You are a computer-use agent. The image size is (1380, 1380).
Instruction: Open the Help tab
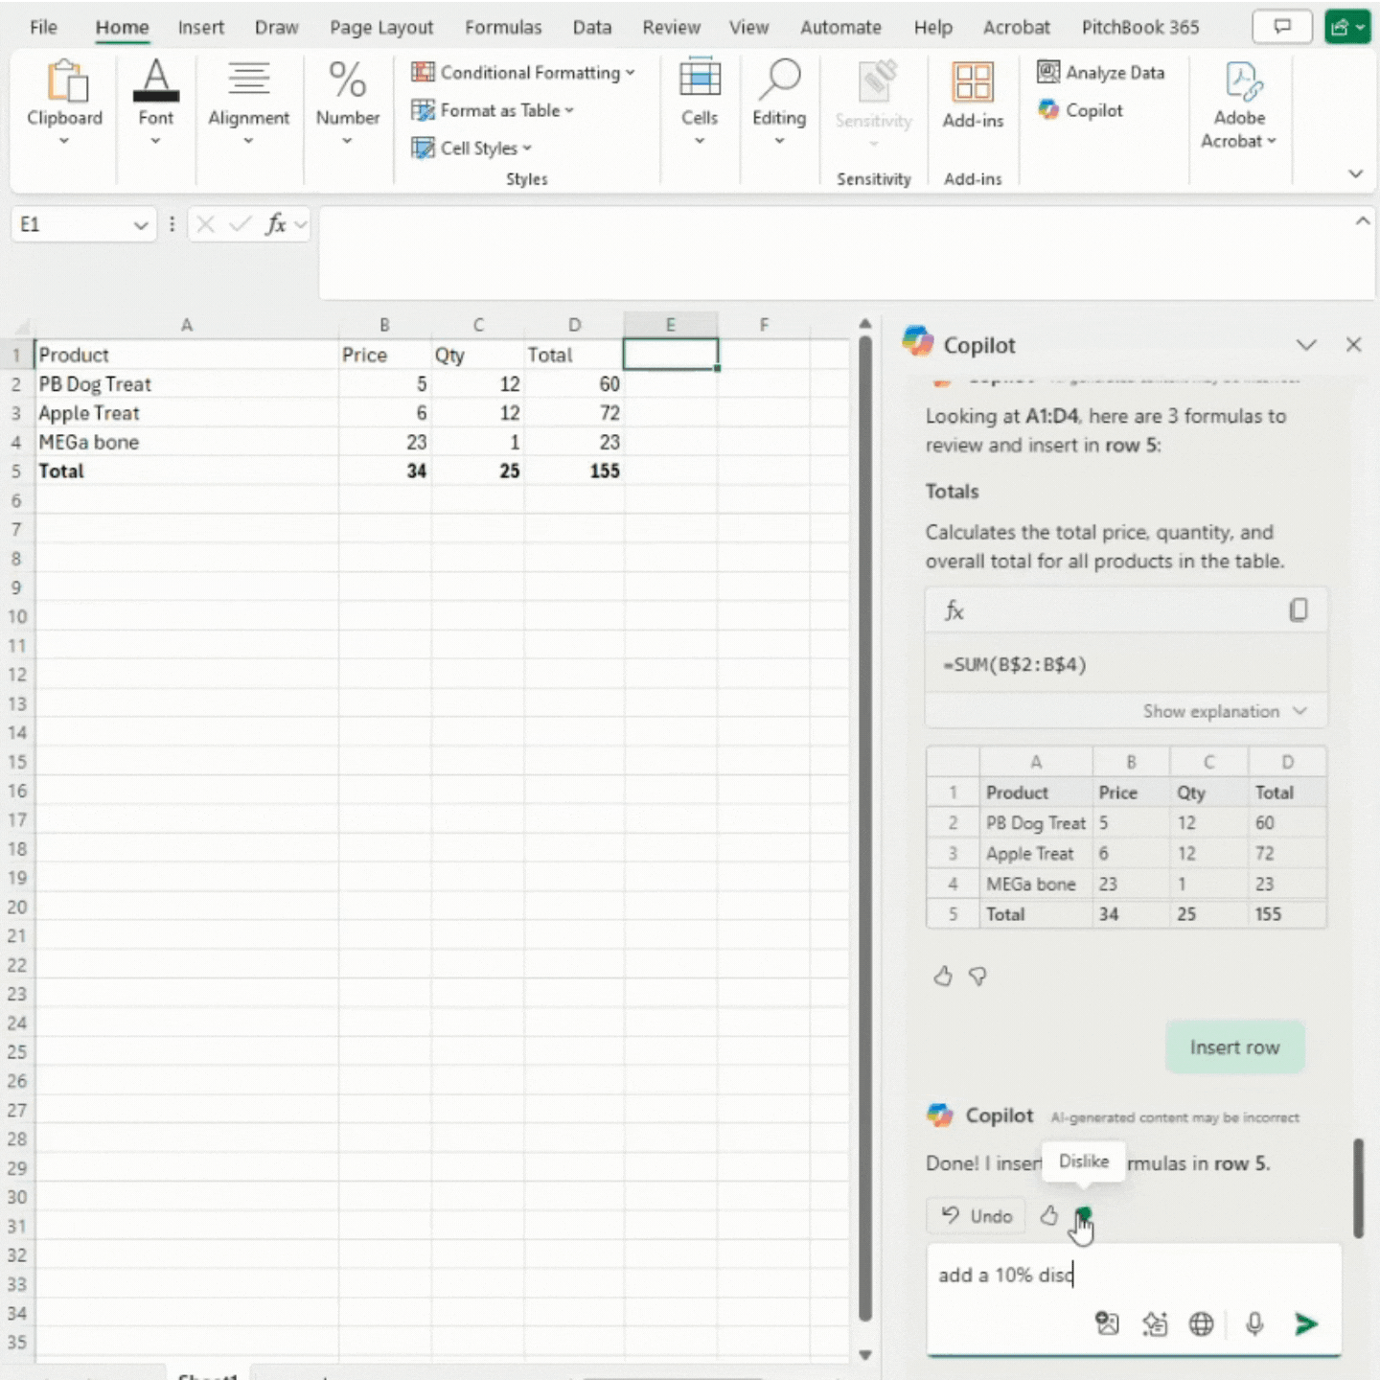(x=932, y=27)
